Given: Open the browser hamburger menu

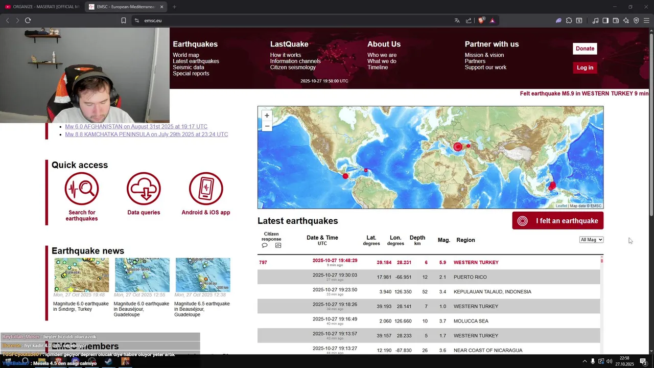Looking at the screenshot, I should (x=647, y=20).
